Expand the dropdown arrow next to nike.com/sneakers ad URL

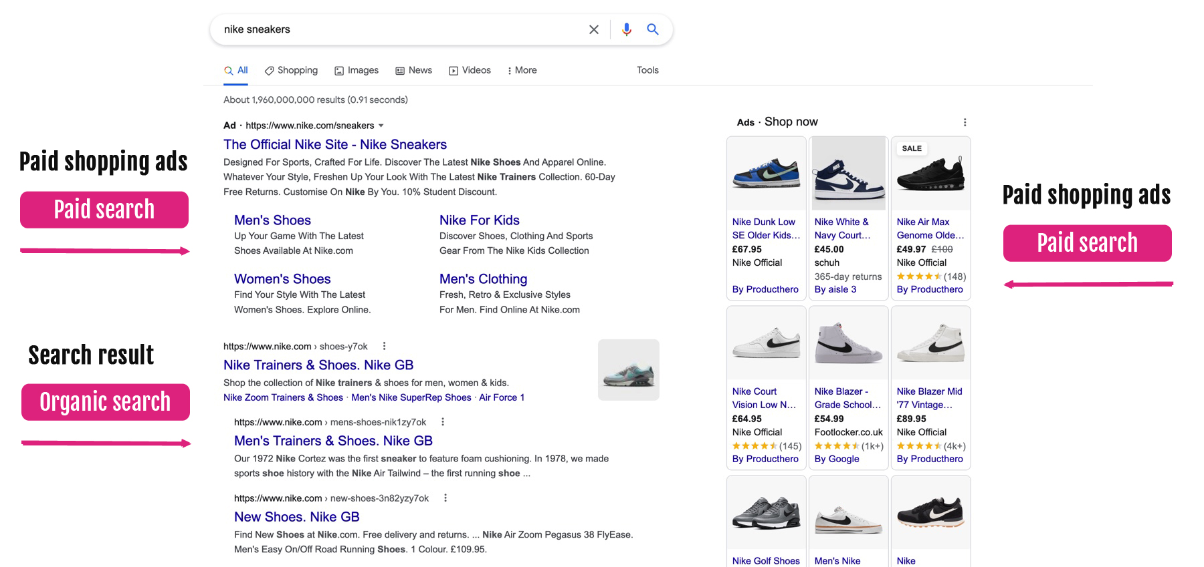click(x=381, y=126)
